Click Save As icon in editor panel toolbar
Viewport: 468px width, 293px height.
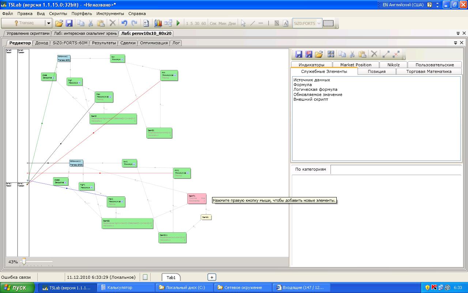tap(309, 54)
